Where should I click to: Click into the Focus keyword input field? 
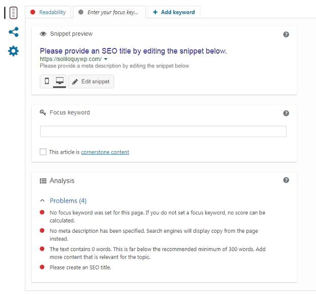163,131
